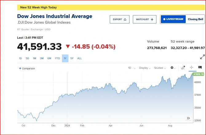Click the fullscreen expand chart icon
Image resolution: width=206 pixels, height=135 pixels.
click(202, 57)
